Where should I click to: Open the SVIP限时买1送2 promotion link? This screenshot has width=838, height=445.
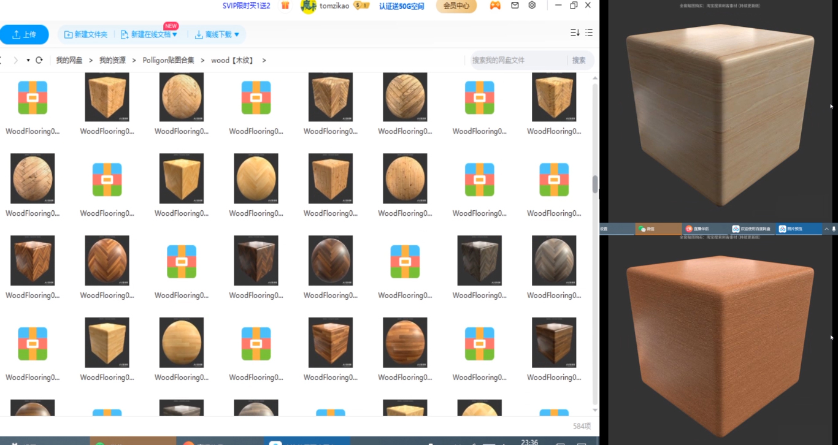click(x=246, y=6)
